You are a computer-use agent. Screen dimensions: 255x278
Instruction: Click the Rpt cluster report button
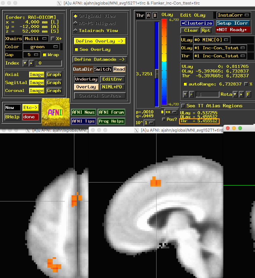click(x=206, y=30)
